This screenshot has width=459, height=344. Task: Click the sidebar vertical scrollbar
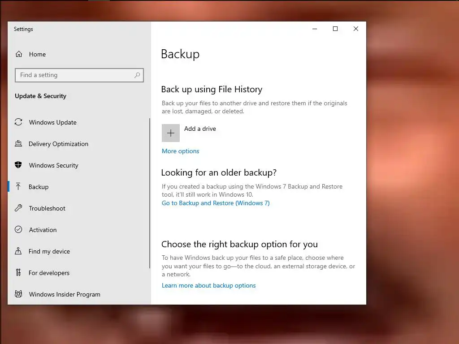click(150, 193)
